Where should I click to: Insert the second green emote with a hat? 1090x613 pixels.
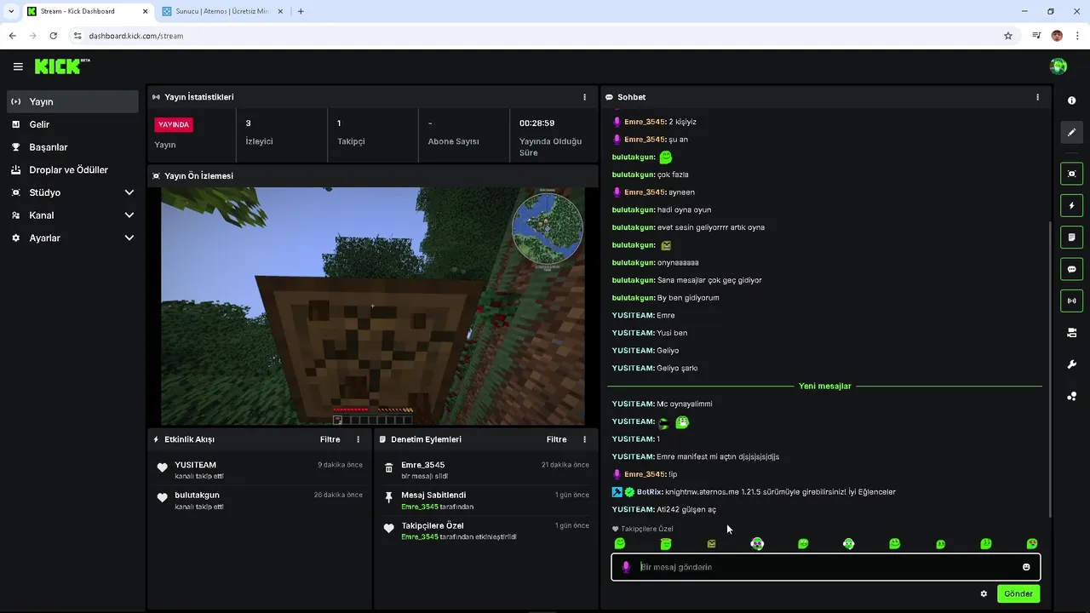pos(666,543)
